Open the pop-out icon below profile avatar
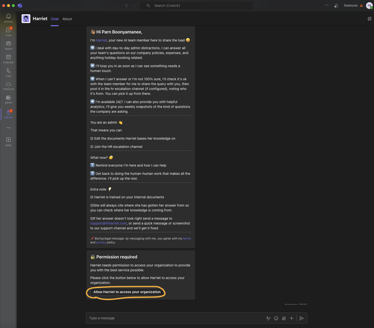374x328 pixels. coord(370,19)
